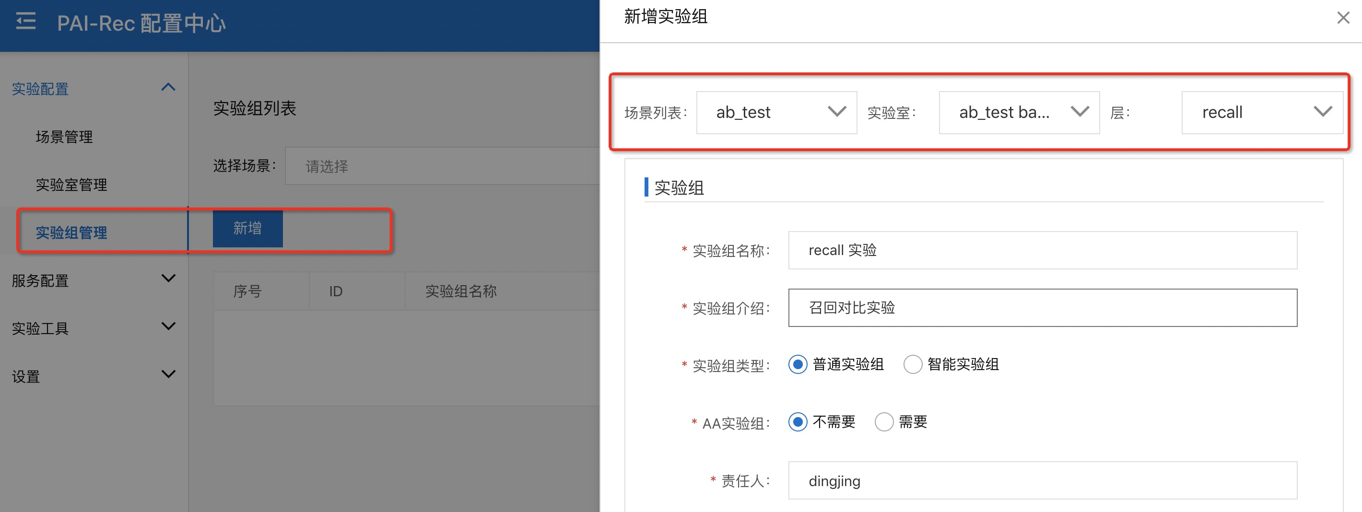Open the 实验室 dropdown showing ab_test ba...
This screenshot has height=512, width=1362.
pyautogui.click(x=1019, y=112)
